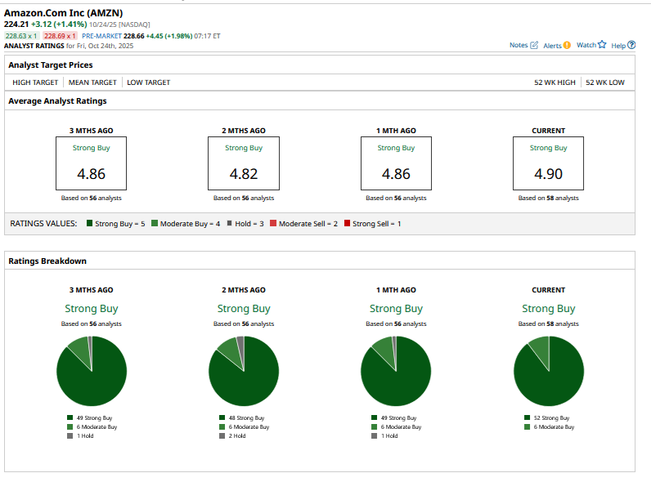Click the green 228.63 x 1 bid price
This screenshot has width=651, height=482.
21,36
